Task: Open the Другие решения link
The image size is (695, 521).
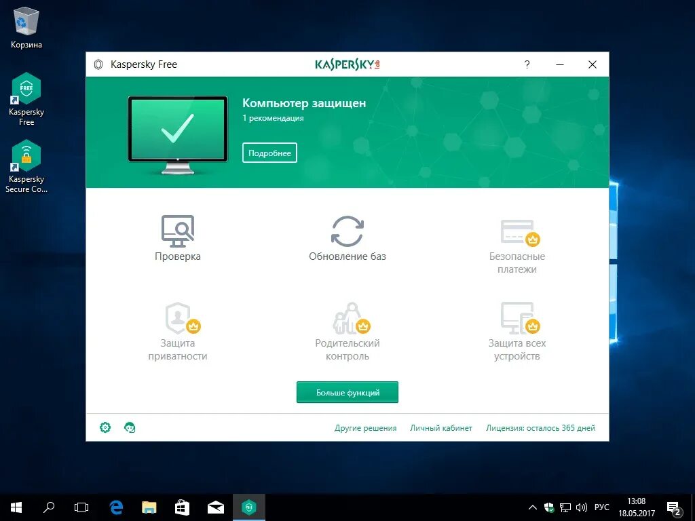Action: click(365, 428)
